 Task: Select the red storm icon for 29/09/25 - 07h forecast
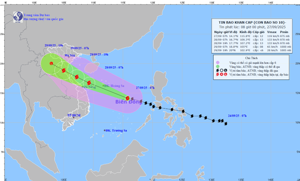(x=63, y=71)
